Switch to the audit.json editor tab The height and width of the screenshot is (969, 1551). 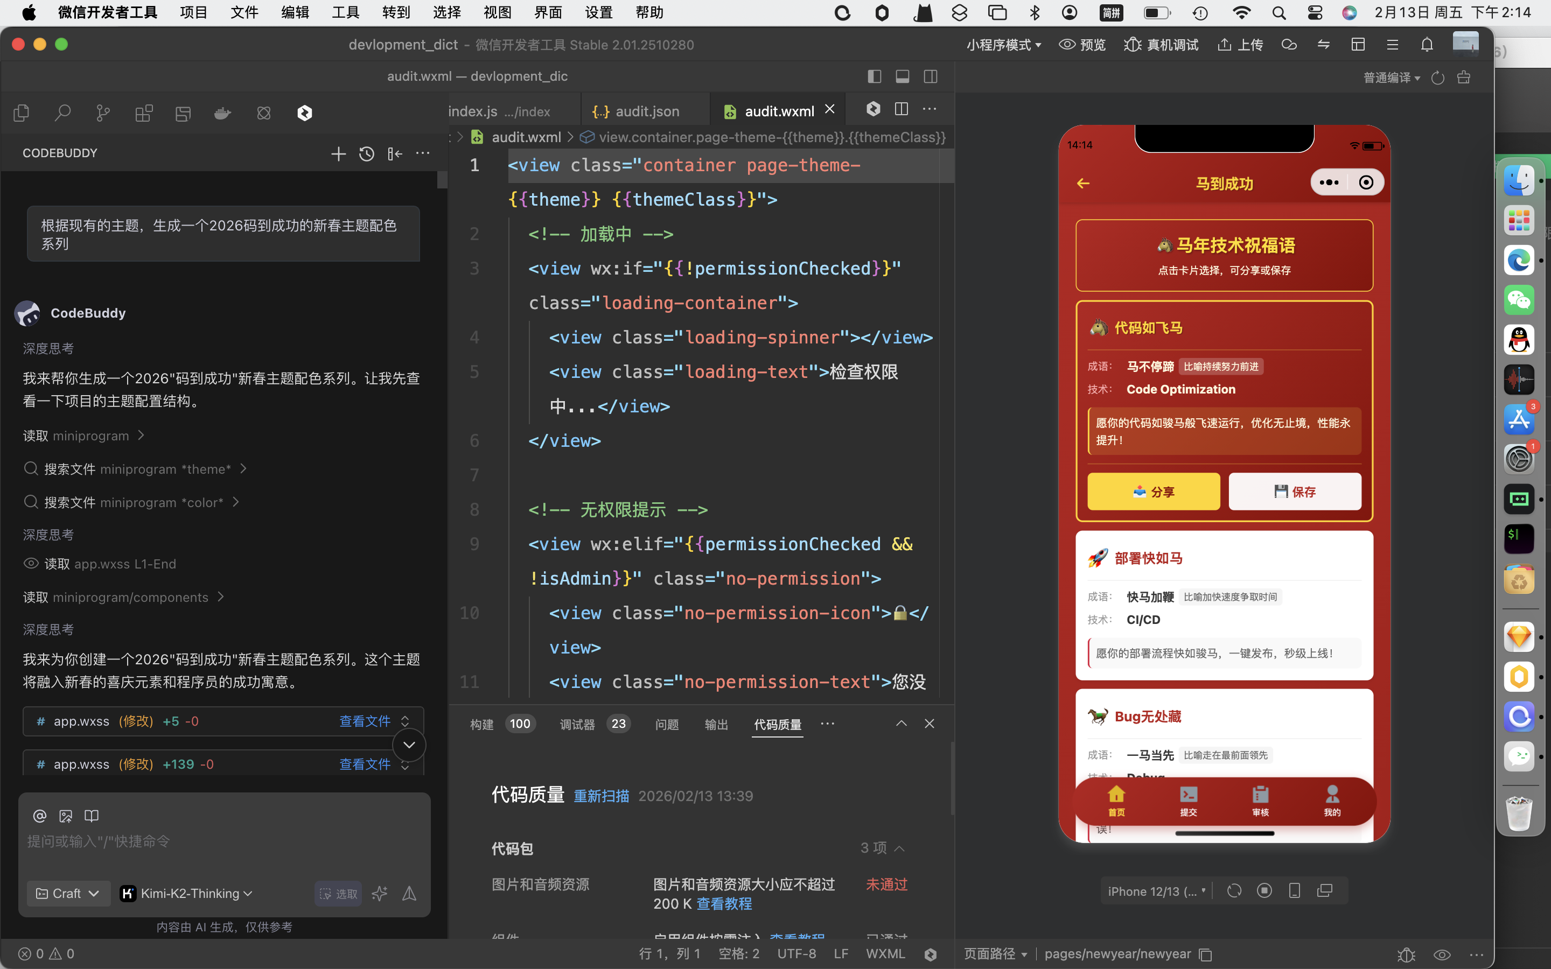(x=646, y=111)
